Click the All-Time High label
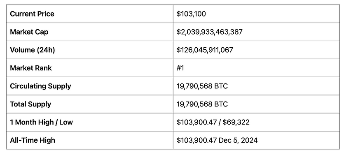The width and height of the screenshot is (346, 155). (33, 140)
